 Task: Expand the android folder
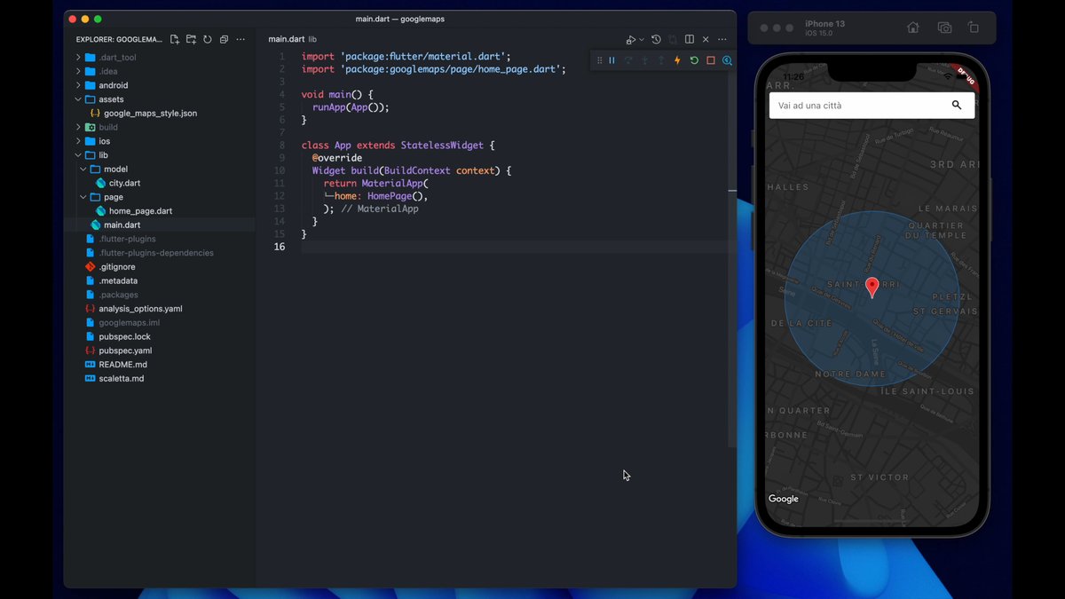(x=113, y=85)
